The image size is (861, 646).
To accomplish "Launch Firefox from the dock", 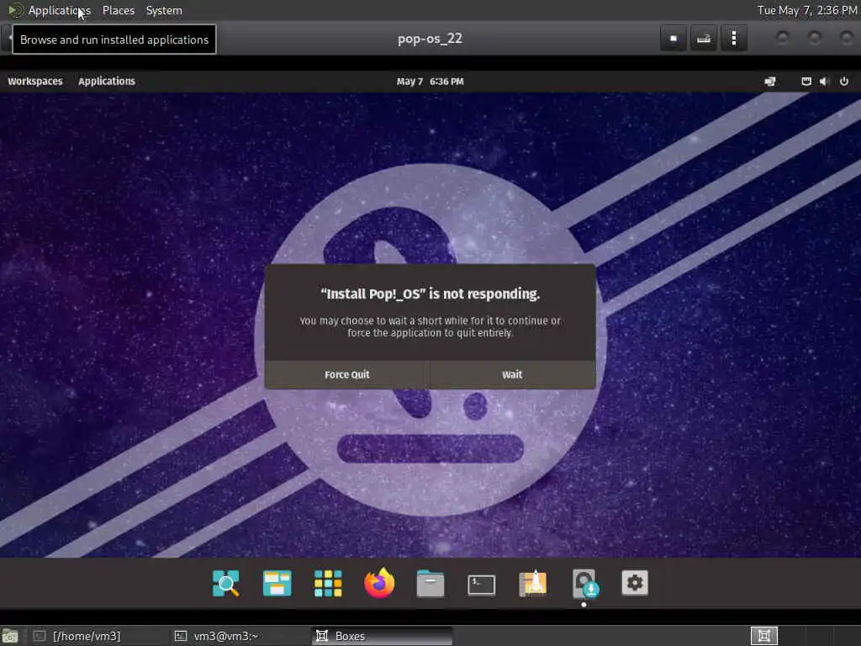I will pos(379,583).
